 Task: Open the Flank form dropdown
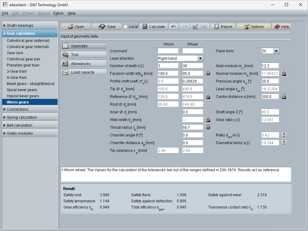(276, 51)
